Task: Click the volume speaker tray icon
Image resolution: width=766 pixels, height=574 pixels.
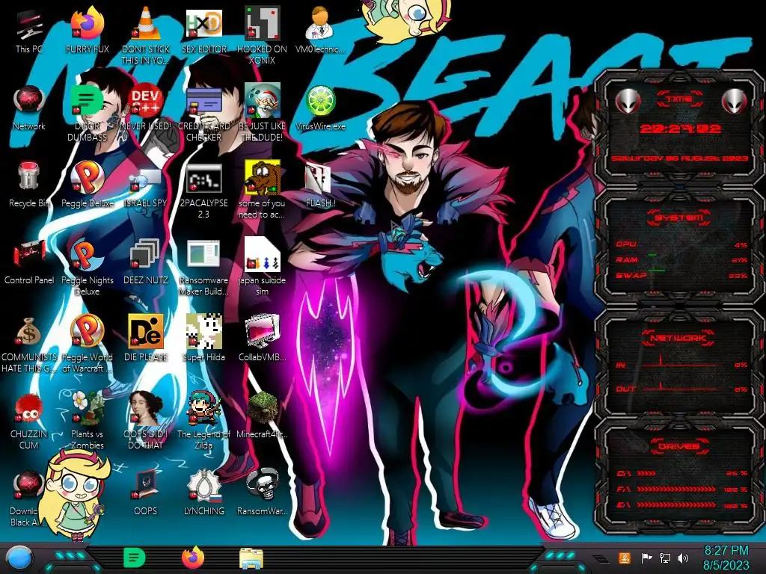Action: tap(683, 558)
